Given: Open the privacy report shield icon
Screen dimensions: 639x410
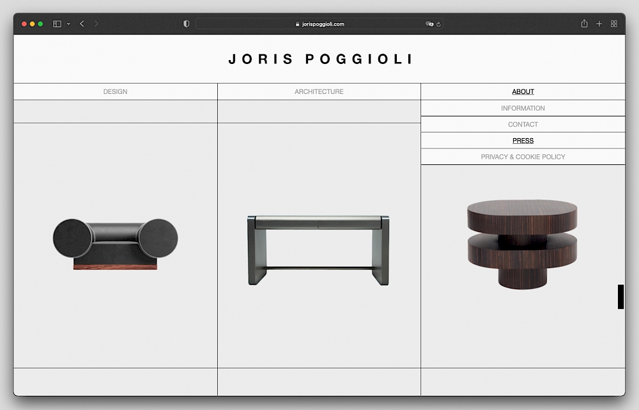Looking at the screenshot, I should pos(186,24).
